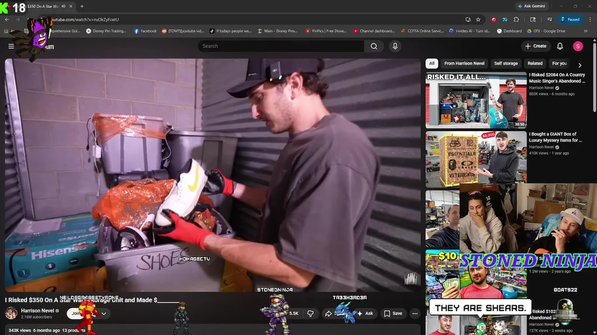Open the browser extensions puzzle icon
The image size is (597, 335).
pos(516,20)
